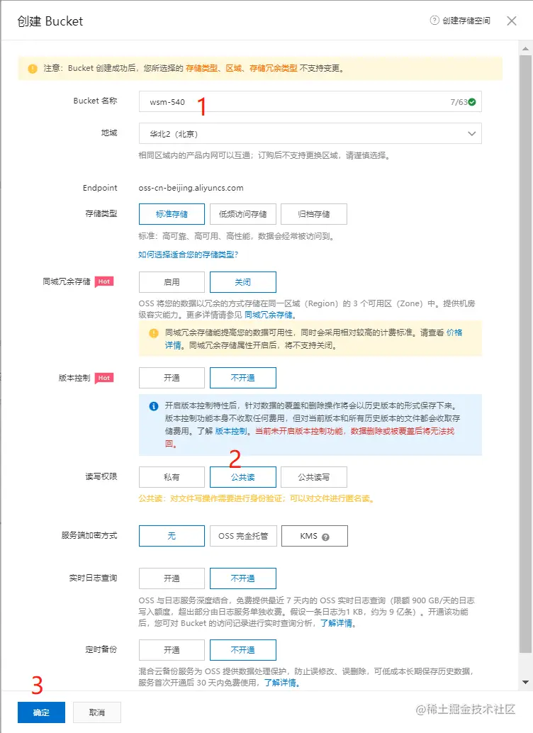Enable version control with 开通
Screen dimensions: 533x733
click(x=172, y=378)
